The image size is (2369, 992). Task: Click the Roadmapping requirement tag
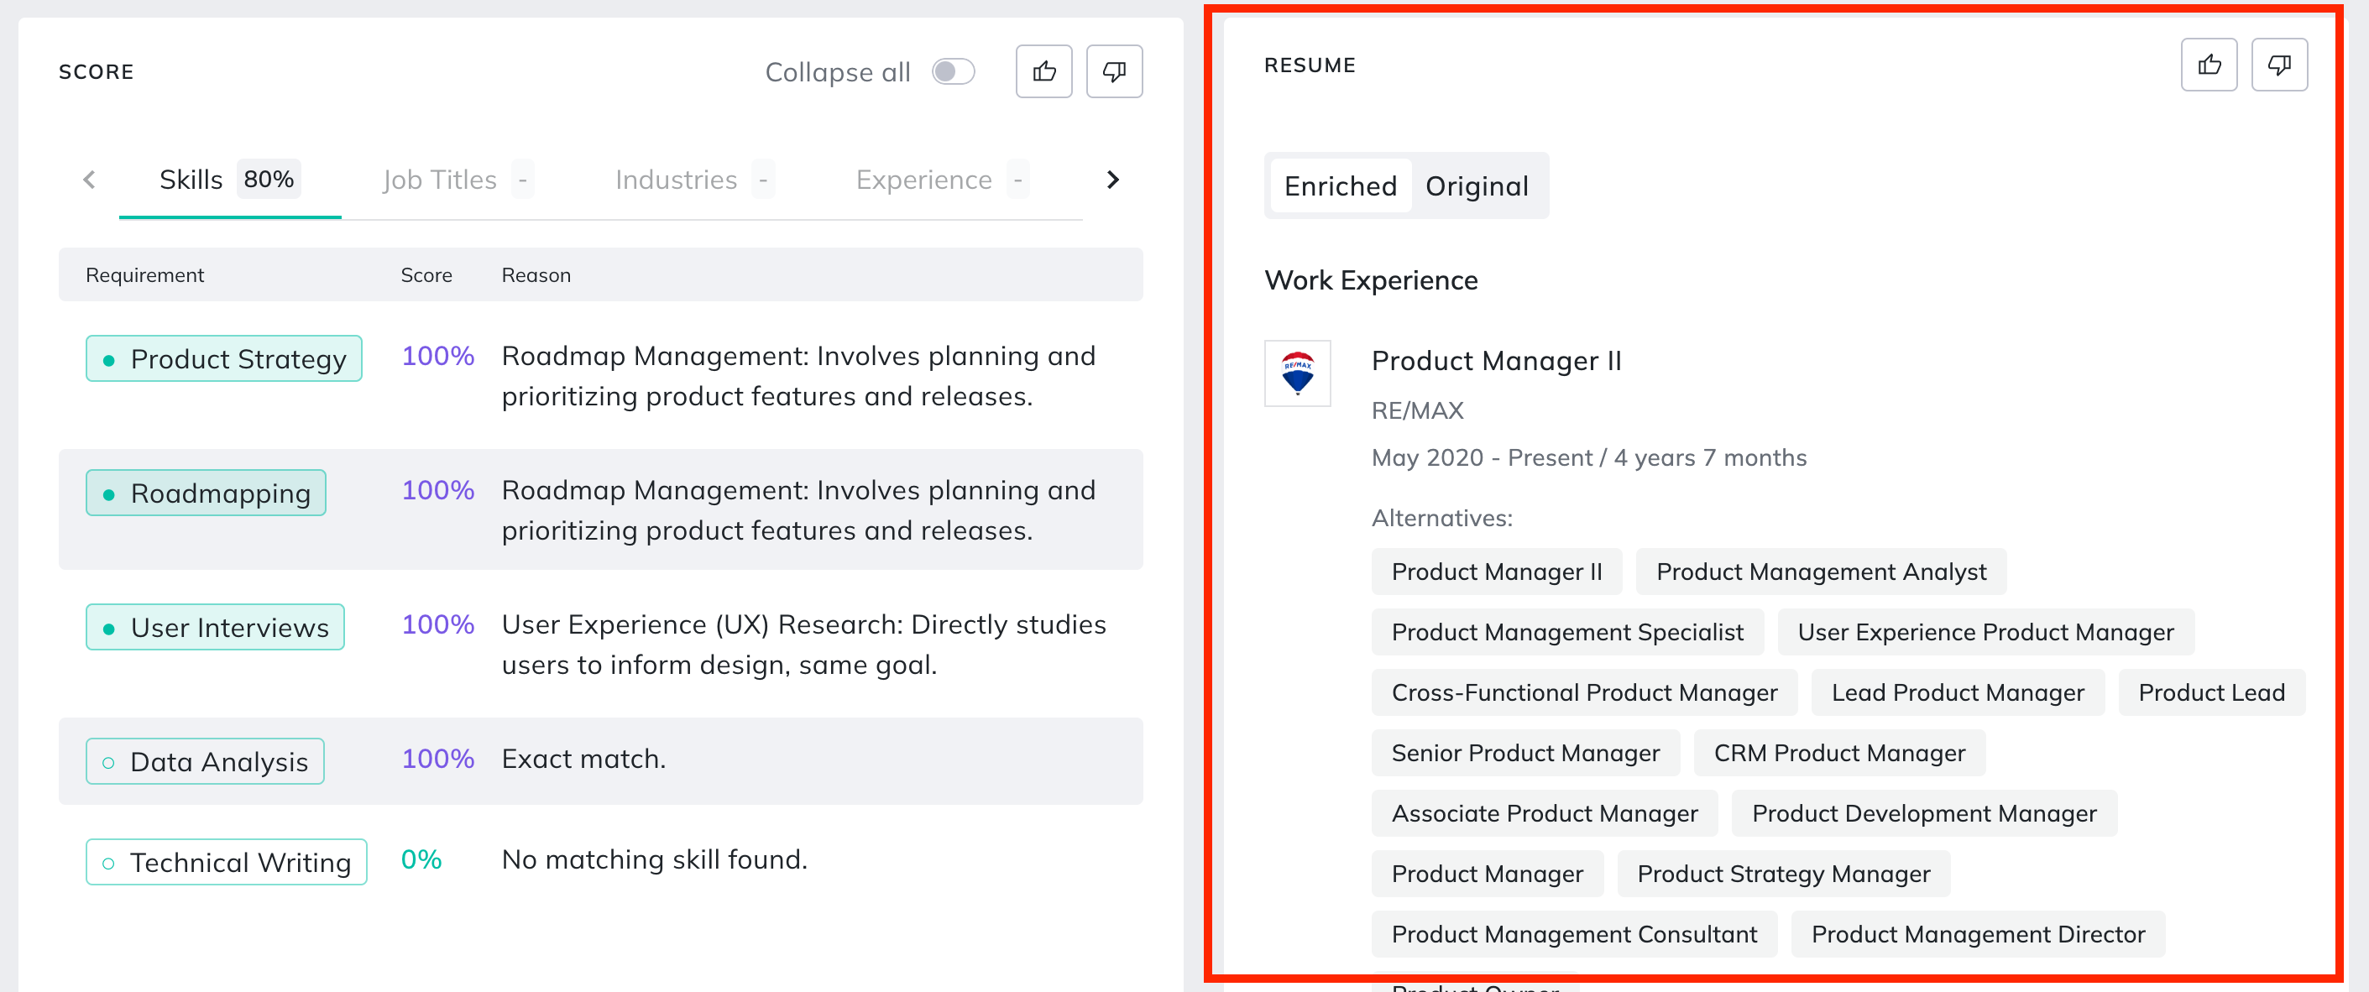coord(206,493)
